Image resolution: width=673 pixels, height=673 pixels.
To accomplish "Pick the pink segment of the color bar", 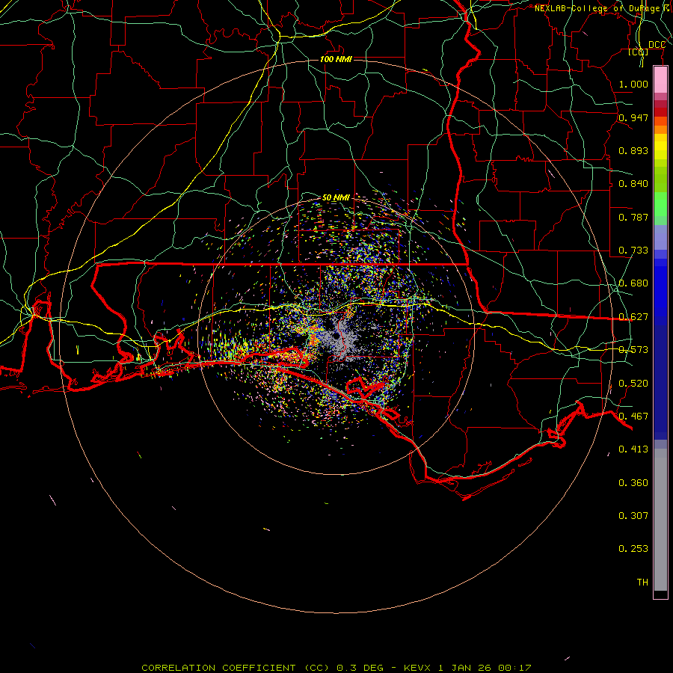I will (660, 80).
